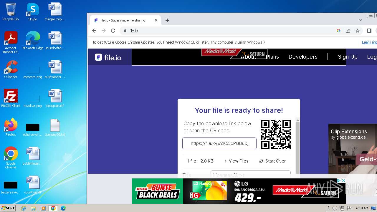Open the Developers page
This screenshot has height=212, width=377.
[303, 57]
